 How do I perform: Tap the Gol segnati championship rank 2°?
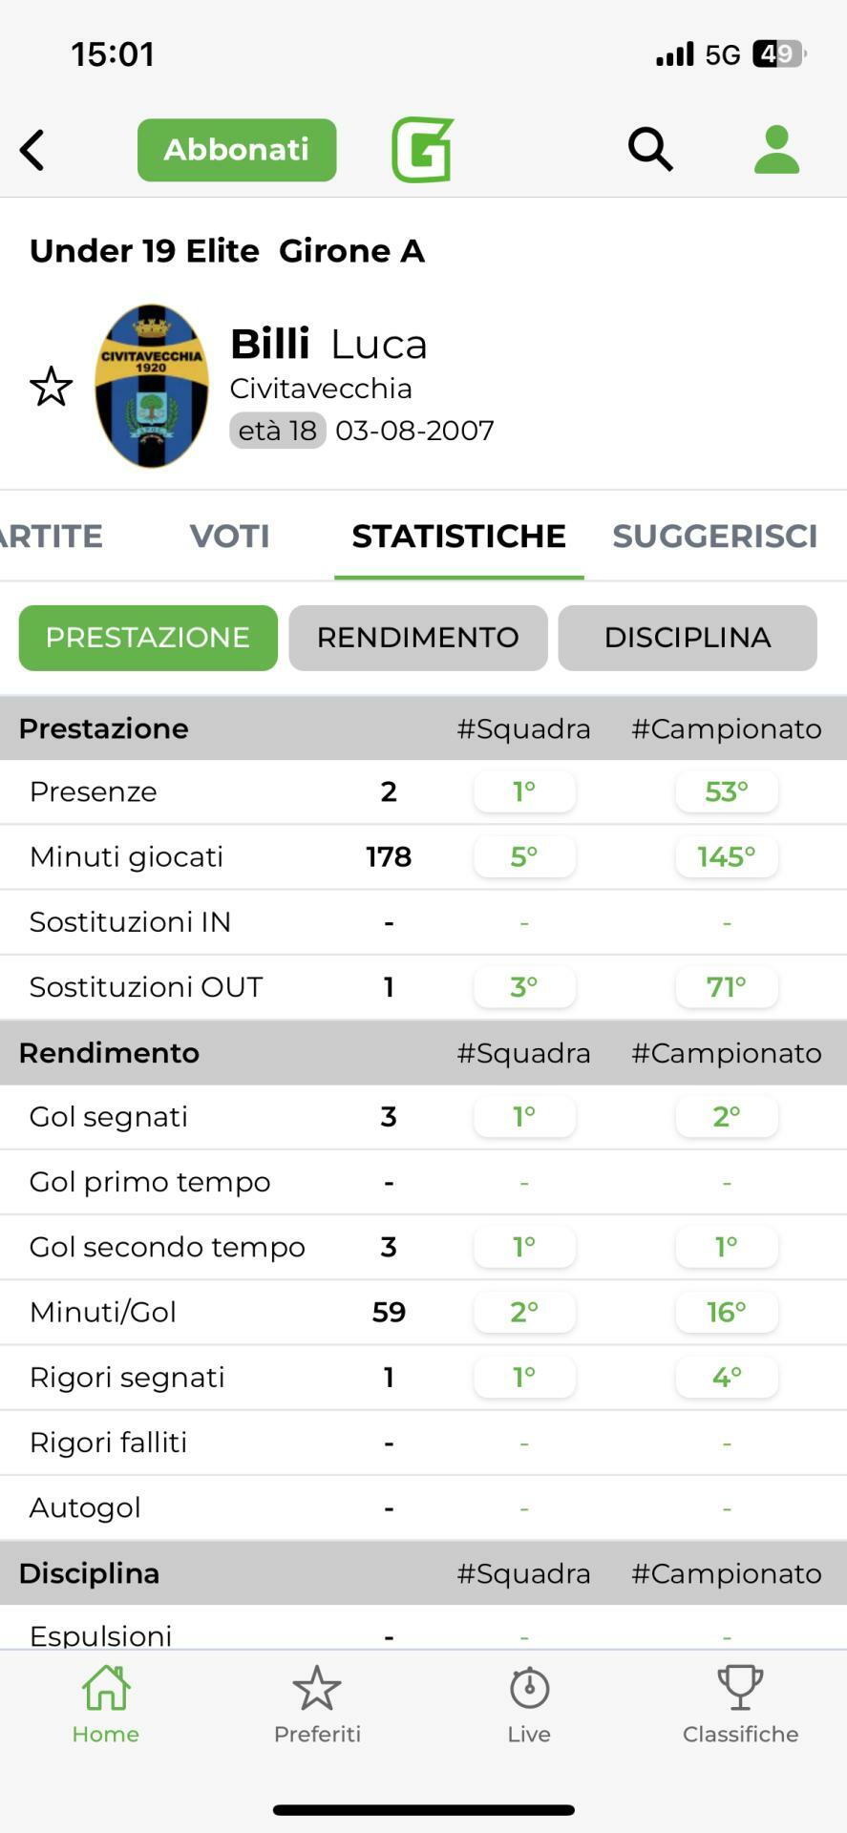[727, 1117]
